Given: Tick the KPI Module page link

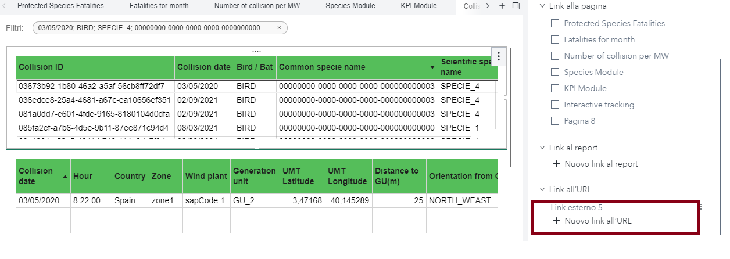Looking at the screenshot, I should click(x=555, y=88).
